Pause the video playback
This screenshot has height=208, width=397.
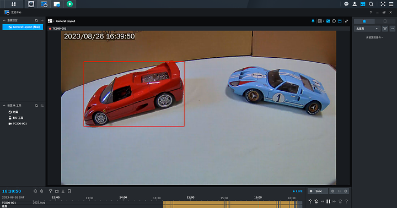click(329, 201)
